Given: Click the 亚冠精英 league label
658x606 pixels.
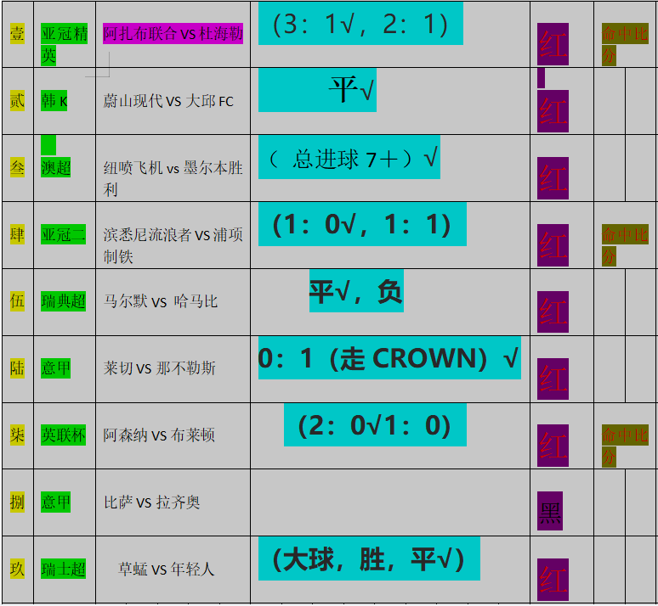Looking at the screenshot, I should coord(64,44).
